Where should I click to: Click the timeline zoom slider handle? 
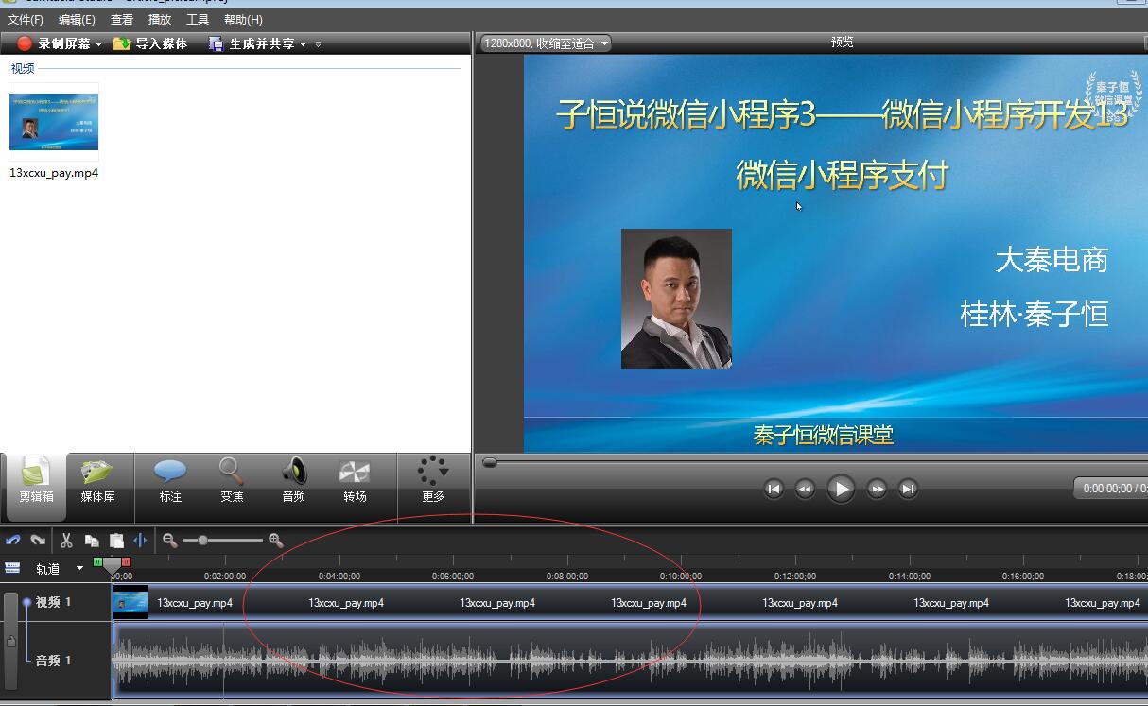click(202, 541)
